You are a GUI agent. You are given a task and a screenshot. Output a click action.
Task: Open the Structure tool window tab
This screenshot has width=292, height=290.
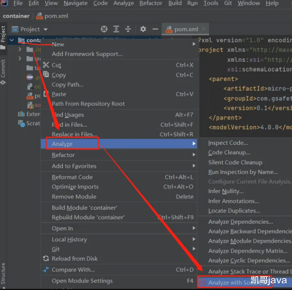(3, 273)
